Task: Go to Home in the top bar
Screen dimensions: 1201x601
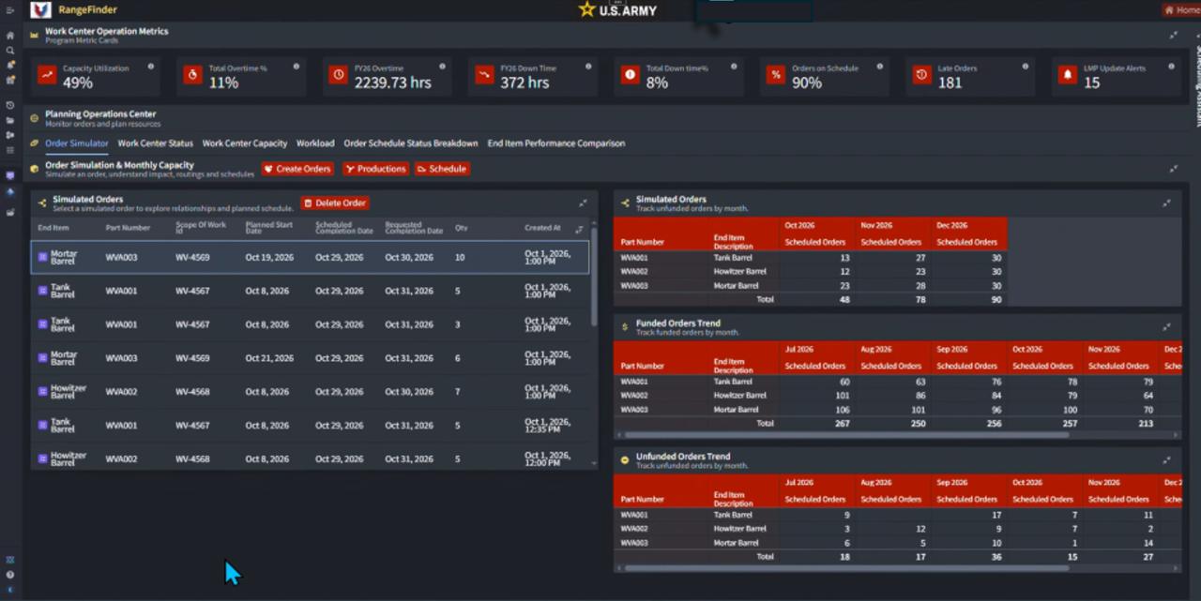Action: click(1181, 10)
